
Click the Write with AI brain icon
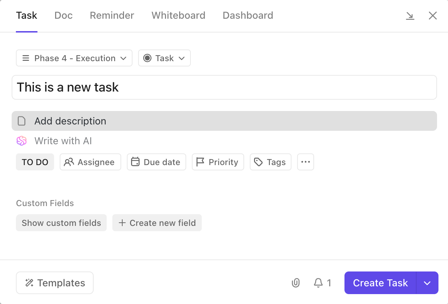[22, 141]
